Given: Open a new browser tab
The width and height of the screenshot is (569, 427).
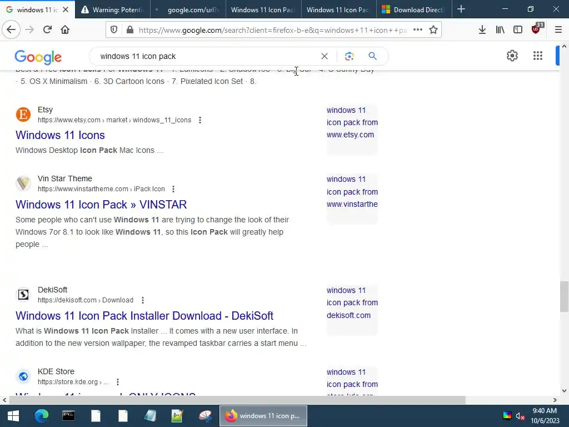Looking at the screenshot, I should [x=461, y=9].
